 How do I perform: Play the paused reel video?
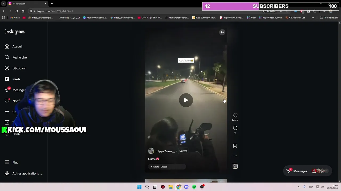coord(186,100)
